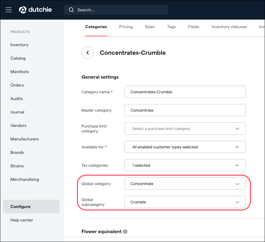Focus the Master category field

point(185,110)
